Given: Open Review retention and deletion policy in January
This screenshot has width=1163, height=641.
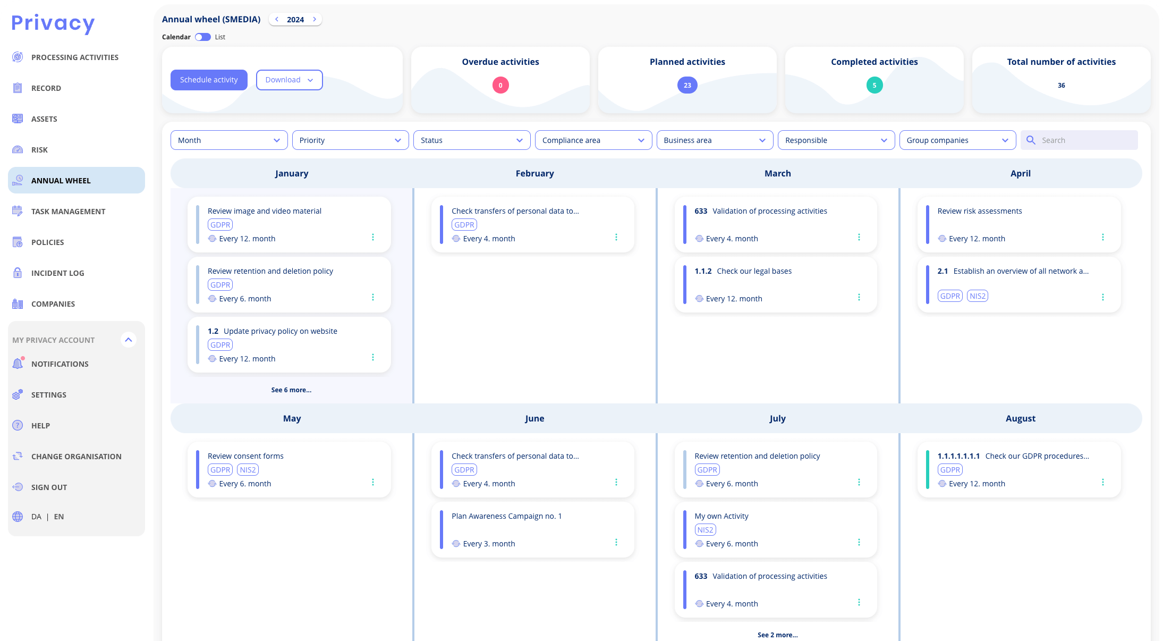Looking at the screenshot, I should 289,284.
